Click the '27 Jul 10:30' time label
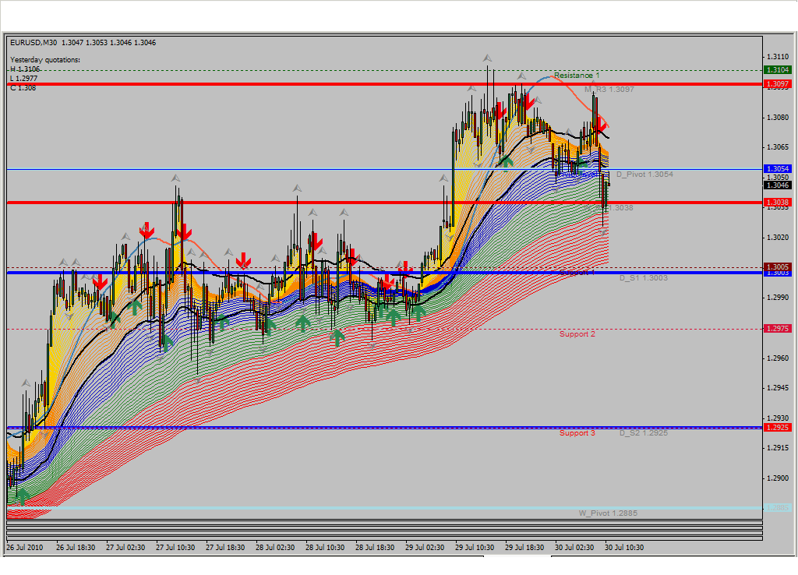 click(175, 548)
